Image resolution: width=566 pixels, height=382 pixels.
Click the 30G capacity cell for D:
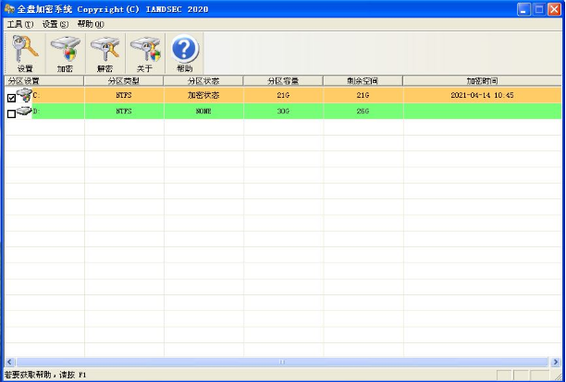[x=283, y=112]
